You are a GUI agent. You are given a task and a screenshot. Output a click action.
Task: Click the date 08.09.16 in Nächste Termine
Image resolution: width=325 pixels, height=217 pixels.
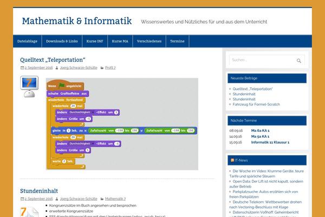click(x=236, y=131)
